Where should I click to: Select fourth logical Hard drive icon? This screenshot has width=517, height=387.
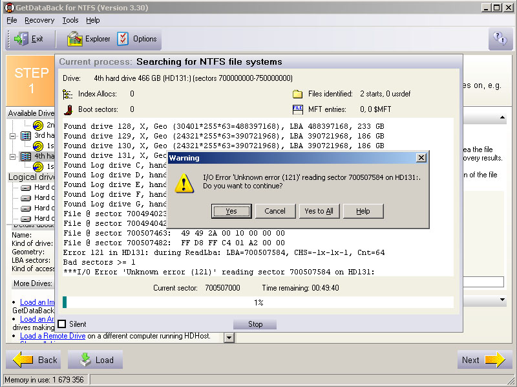click(x=26, y=219)
